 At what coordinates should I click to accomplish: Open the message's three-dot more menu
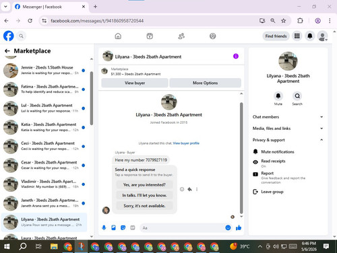[197, 189]
